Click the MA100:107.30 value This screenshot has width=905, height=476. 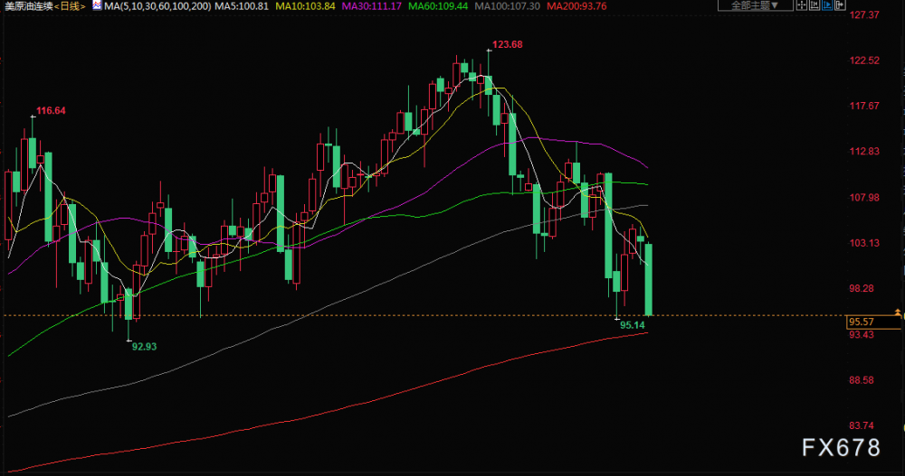pos(507,6)
